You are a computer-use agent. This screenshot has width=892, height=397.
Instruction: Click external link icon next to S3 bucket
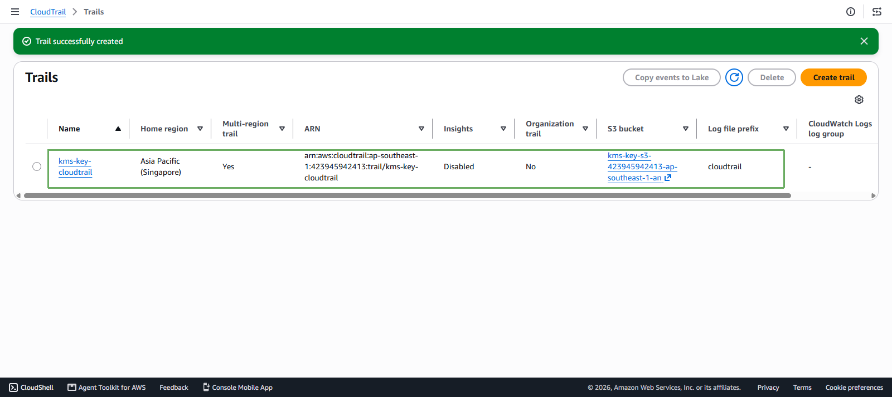click(x=668, y=178)
